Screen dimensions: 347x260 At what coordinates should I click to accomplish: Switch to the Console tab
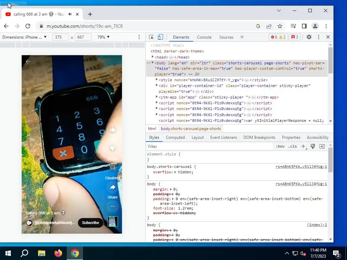click(x=204, y=37)
